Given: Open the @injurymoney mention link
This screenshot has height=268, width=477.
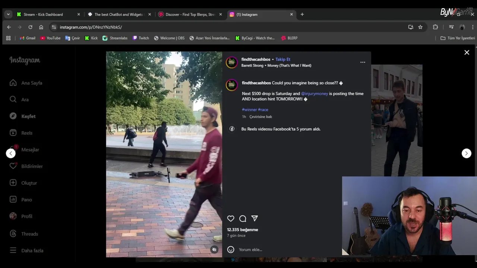Looking at the screenshot, I should 315,93.
